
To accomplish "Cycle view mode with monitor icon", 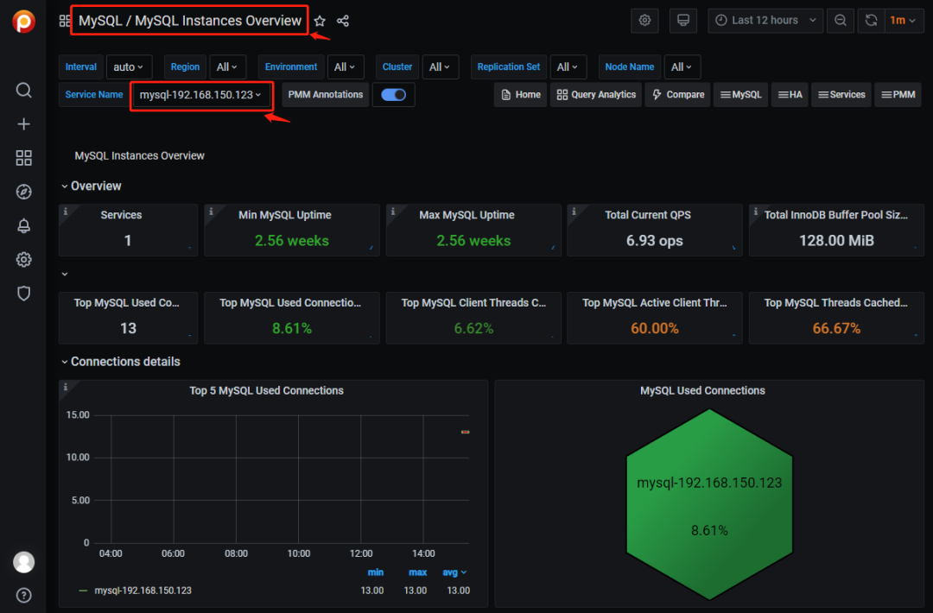I will [683, 20].
